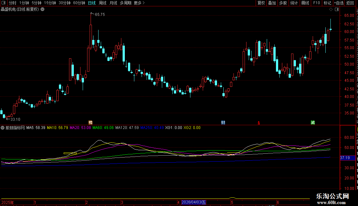Switch to the 5分钟 timeframe
Image resolution: width=358 pixels, height=206 pixels.
[36, 3]
